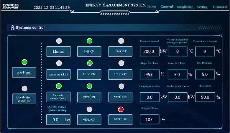The height and width of the screenshot is (133, 230).
Task: Click the Temperature regression label
Action: [205, 41]
